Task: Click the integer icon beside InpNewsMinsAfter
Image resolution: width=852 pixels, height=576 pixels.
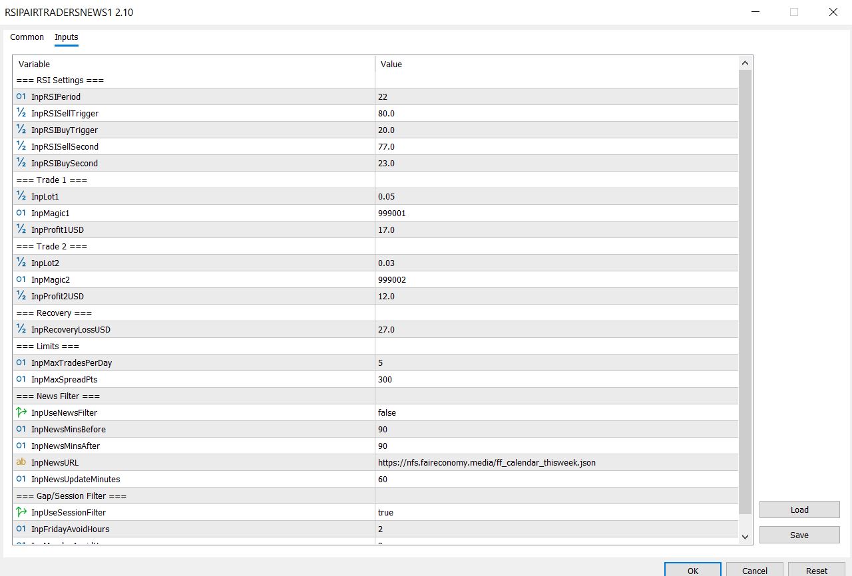Action: click(x=21, y=446)
